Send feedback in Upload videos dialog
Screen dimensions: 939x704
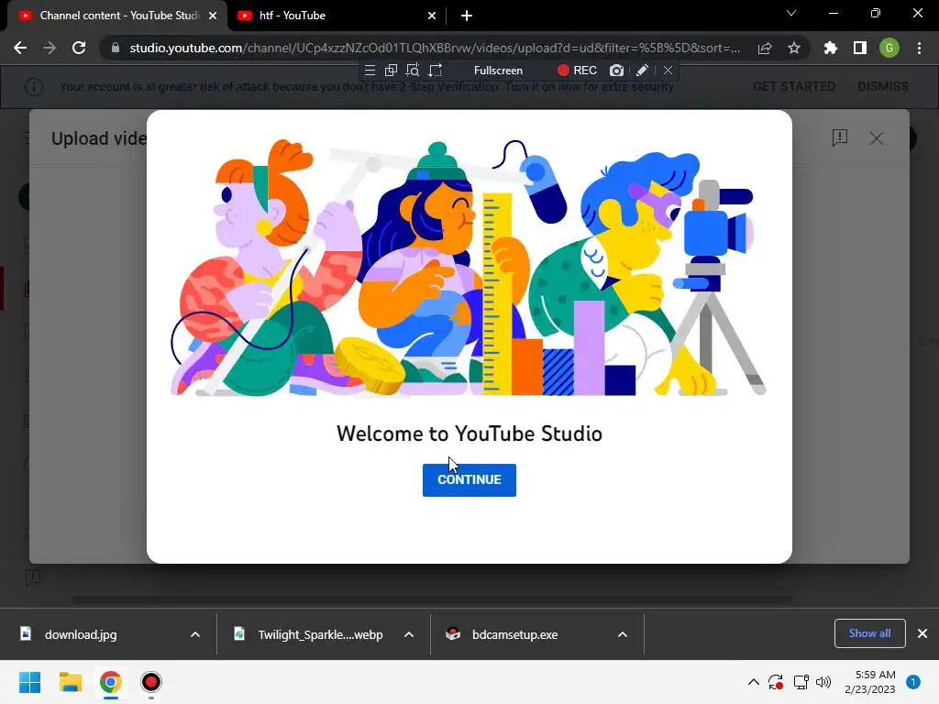coord(840,138)
